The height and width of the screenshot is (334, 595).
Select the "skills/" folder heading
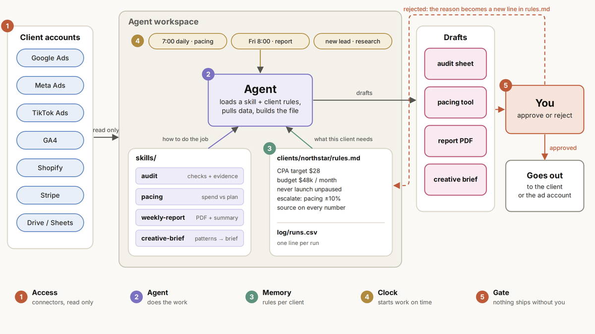pos(146,158)
